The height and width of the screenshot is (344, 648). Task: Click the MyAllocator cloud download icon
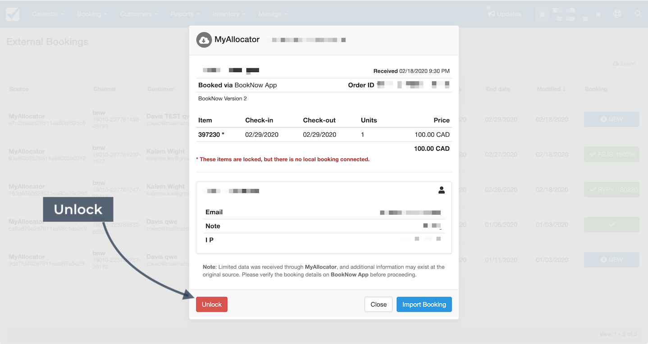pos(204,40)
